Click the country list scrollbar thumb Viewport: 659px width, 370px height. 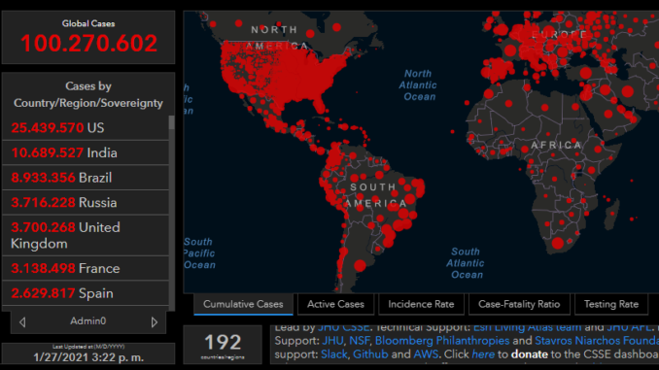(171, 122)
